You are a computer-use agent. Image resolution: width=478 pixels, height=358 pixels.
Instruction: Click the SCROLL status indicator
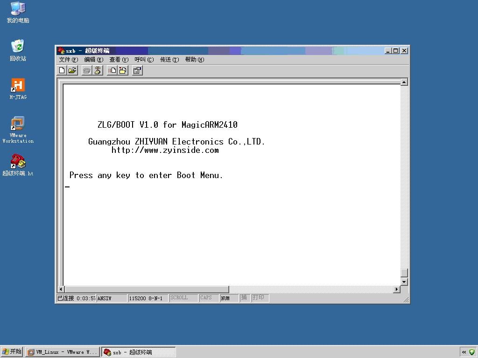(183, 298)
